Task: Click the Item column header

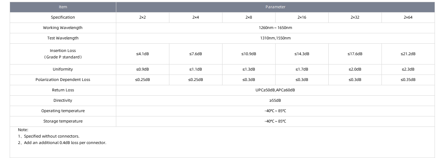Action: coord(63,7)
